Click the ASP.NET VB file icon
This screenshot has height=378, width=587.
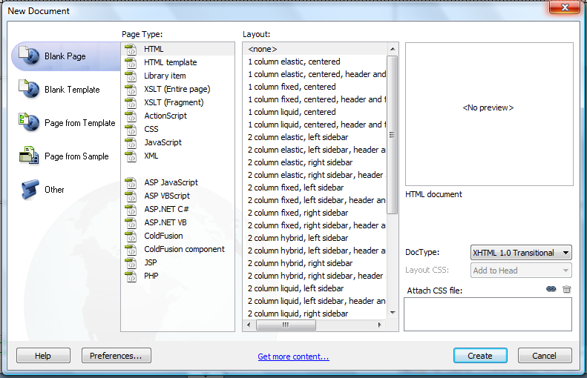tap(131, 223)
